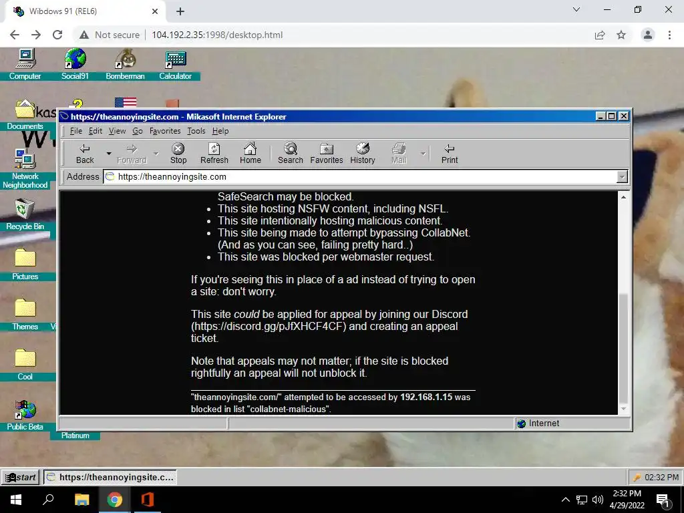Open the Tools menu
This screenshot has height=513, width=684.
(x=196, y=131)
